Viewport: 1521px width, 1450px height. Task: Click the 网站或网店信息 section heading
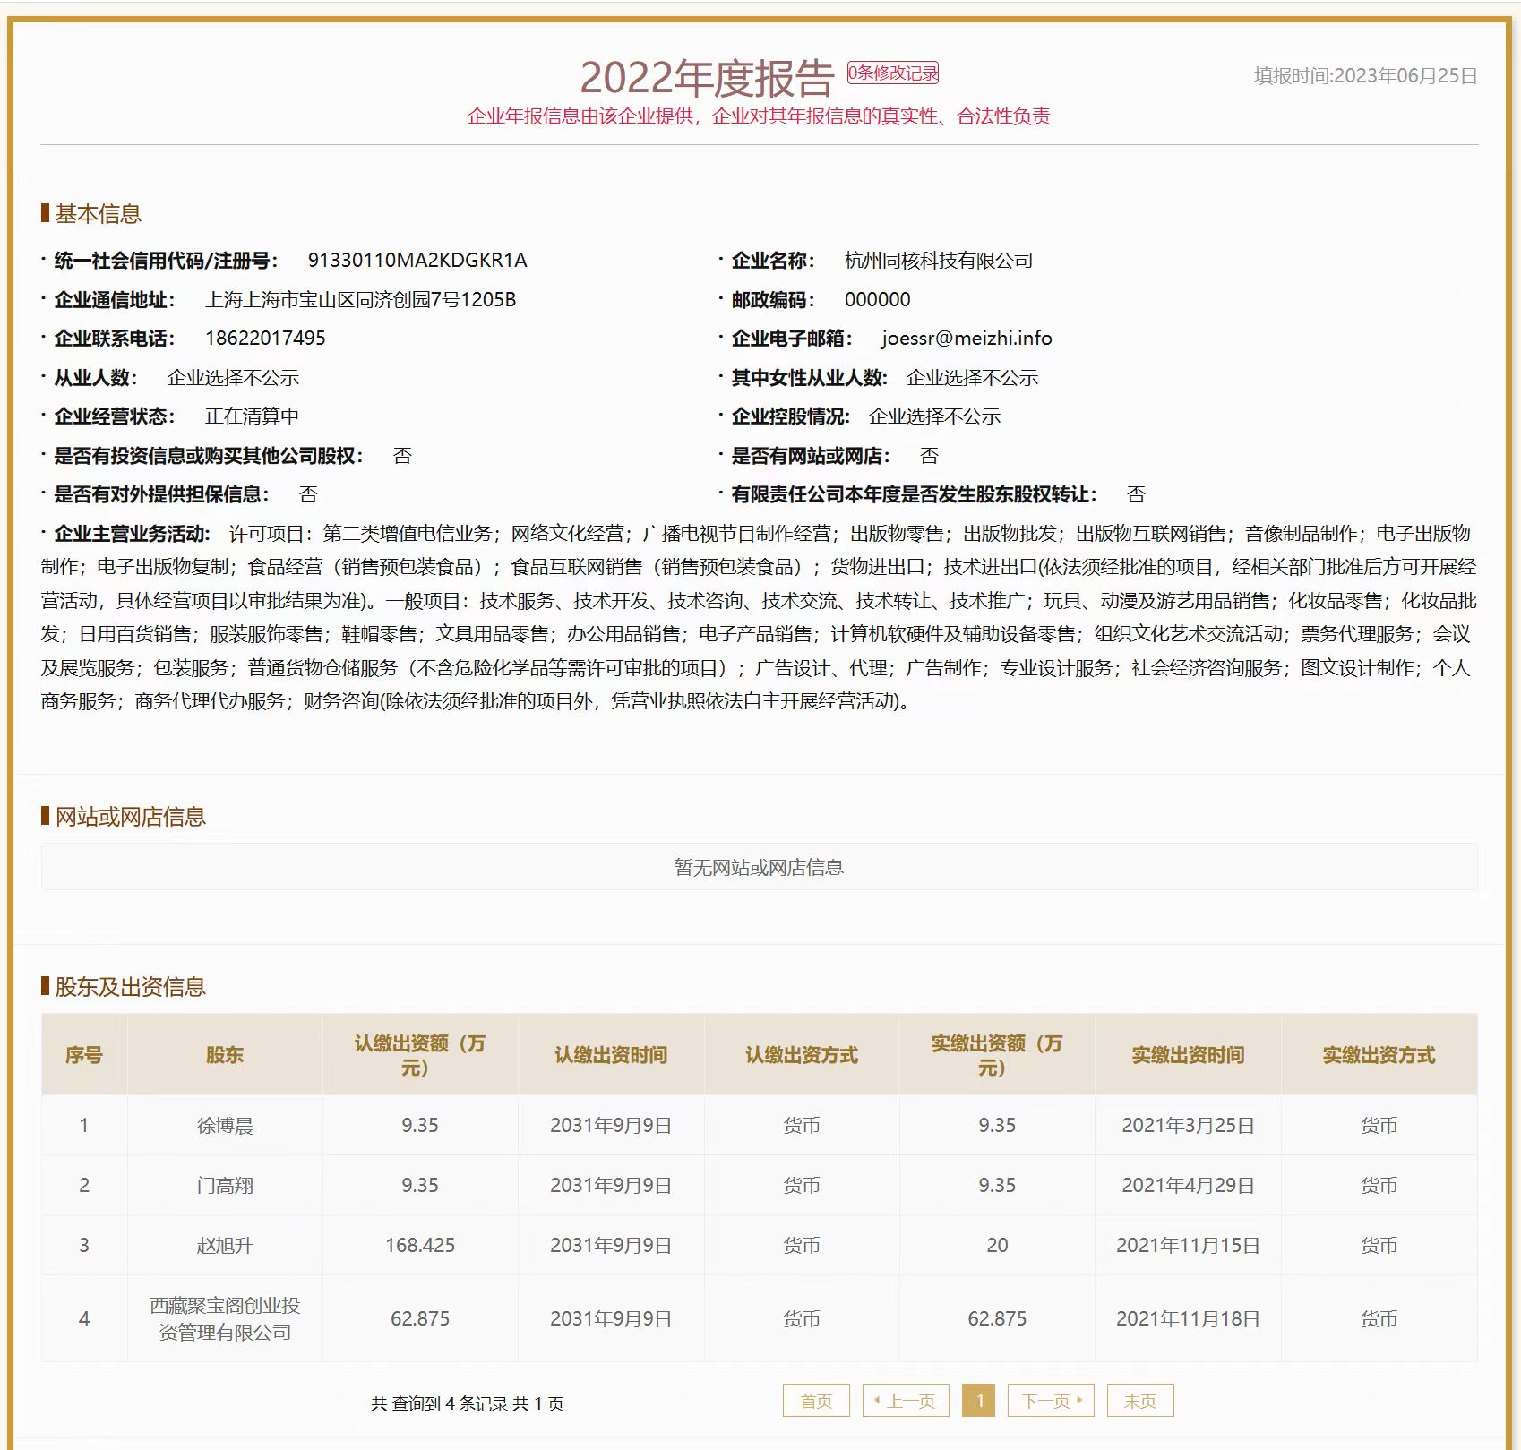coord(130,817)
